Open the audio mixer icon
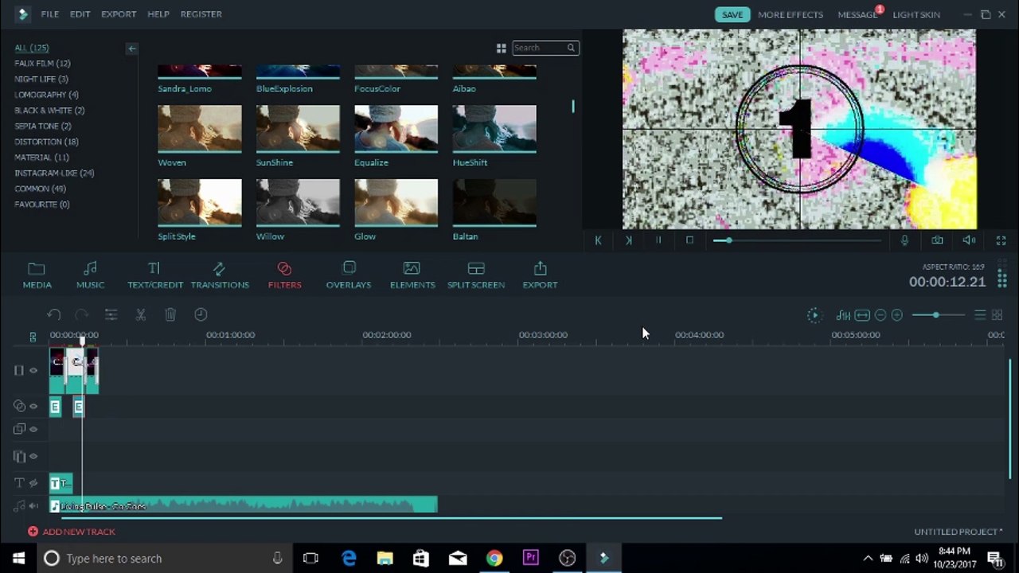Screen dimensions: 1019x573 tap(843, 316)
